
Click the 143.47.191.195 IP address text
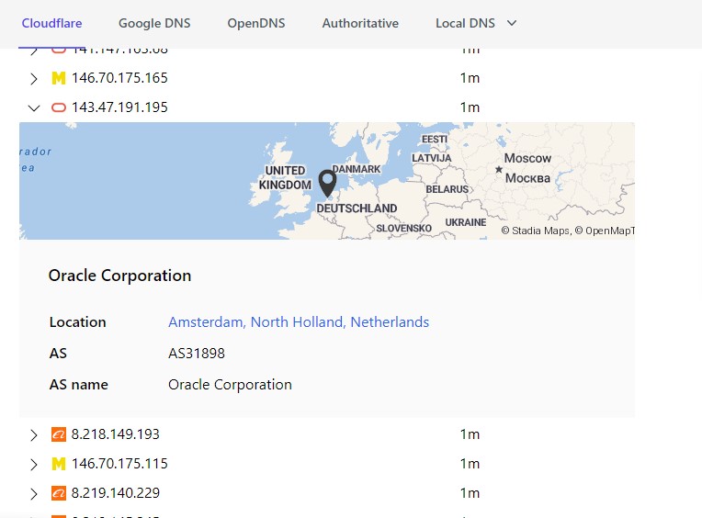(119, 107)
